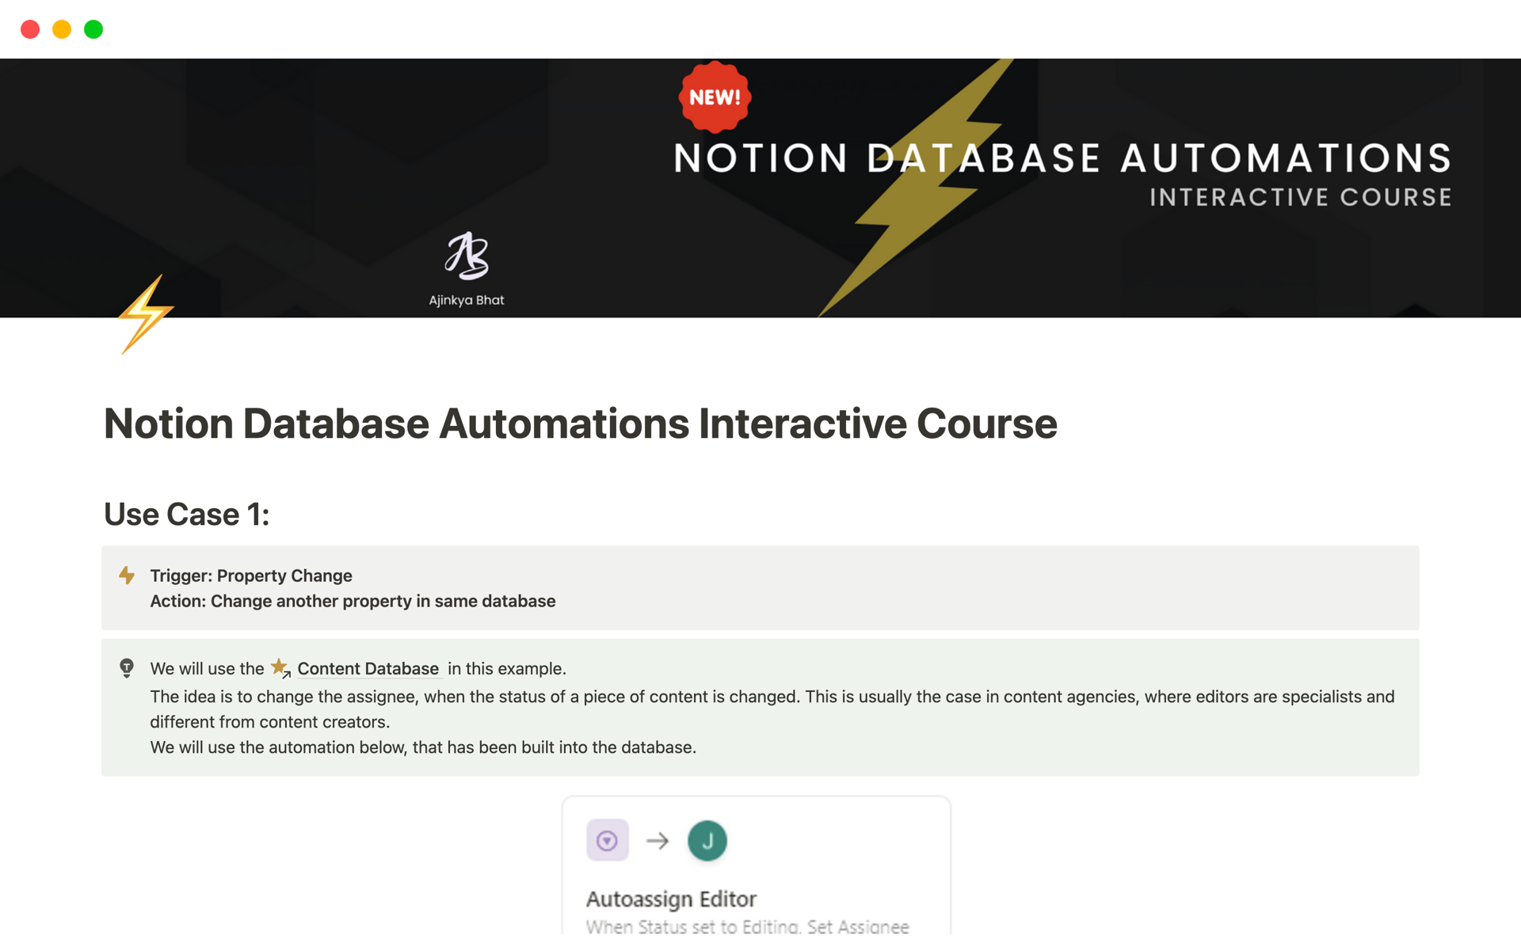Click the Trigger: Property Change text
Viewport: 1521px width, 950px height.
251,576
